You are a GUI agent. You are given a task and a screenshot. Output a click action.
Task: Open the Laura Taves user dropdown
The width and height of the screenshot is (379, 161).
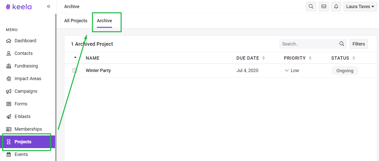click(360, 7)
